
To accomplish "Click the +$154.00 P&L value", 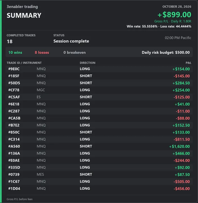I will [181, 69].
